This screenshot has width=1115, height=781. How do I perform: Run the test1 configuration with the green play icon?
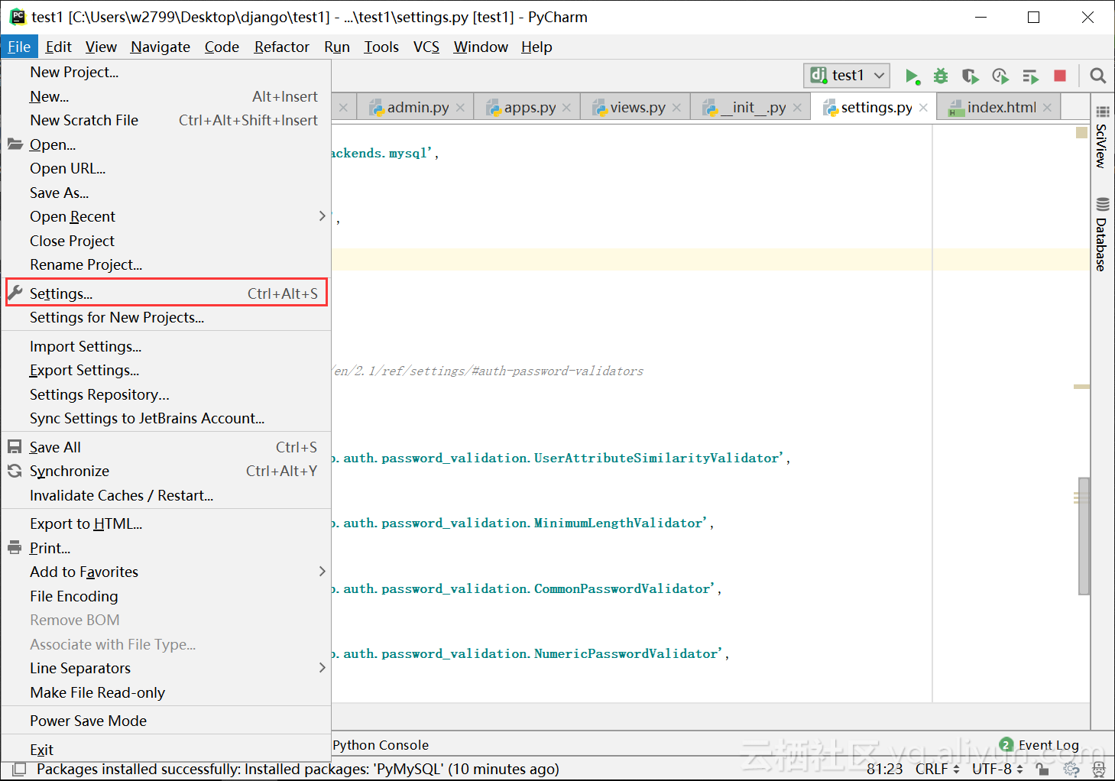(x=912, y=76)
